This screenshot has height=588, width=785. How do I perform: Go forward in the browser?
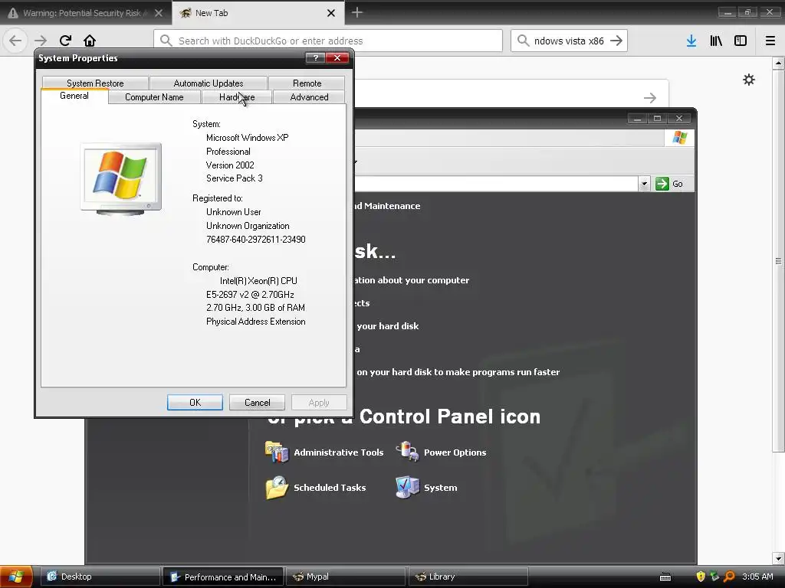tap(41, 41)
